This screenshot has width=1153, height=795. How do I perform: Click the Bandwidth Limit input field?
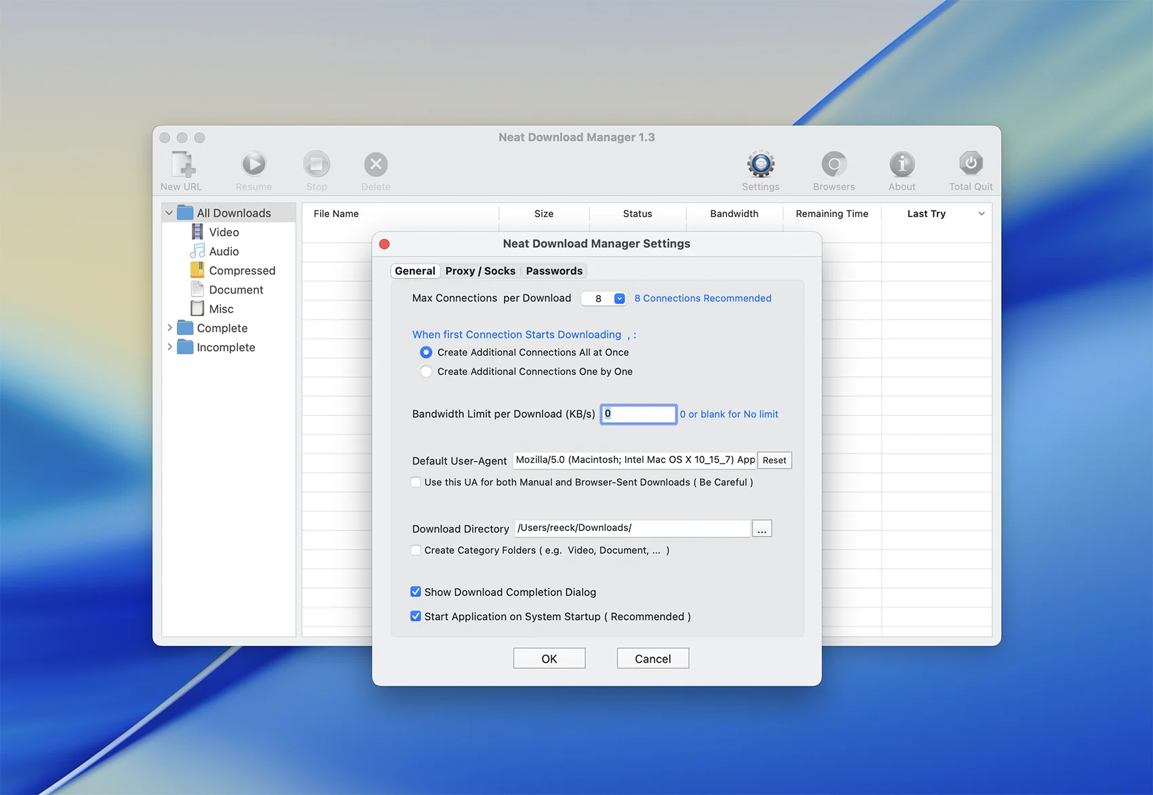[x=638, y=414]
